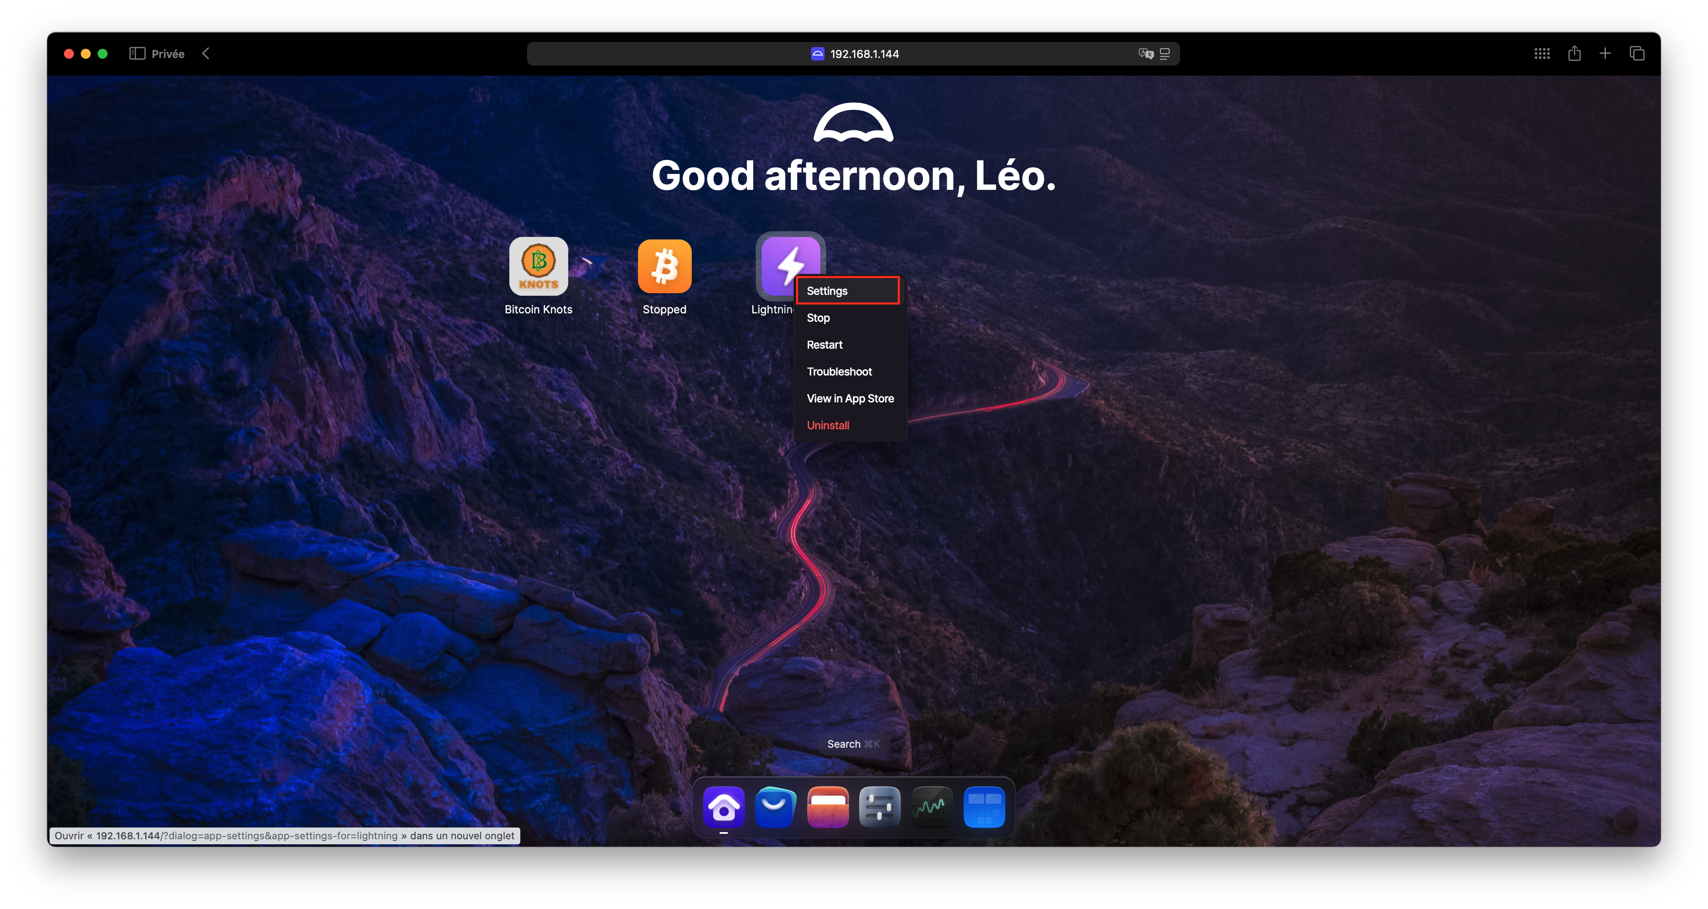
Task: Open the Widgets dock icon
Action: (x=984, y=807)
